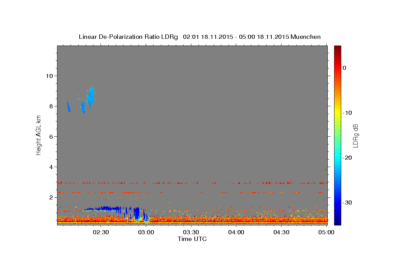Click the colorbar '0' value label
405x270 pixels.
(345, 68)
